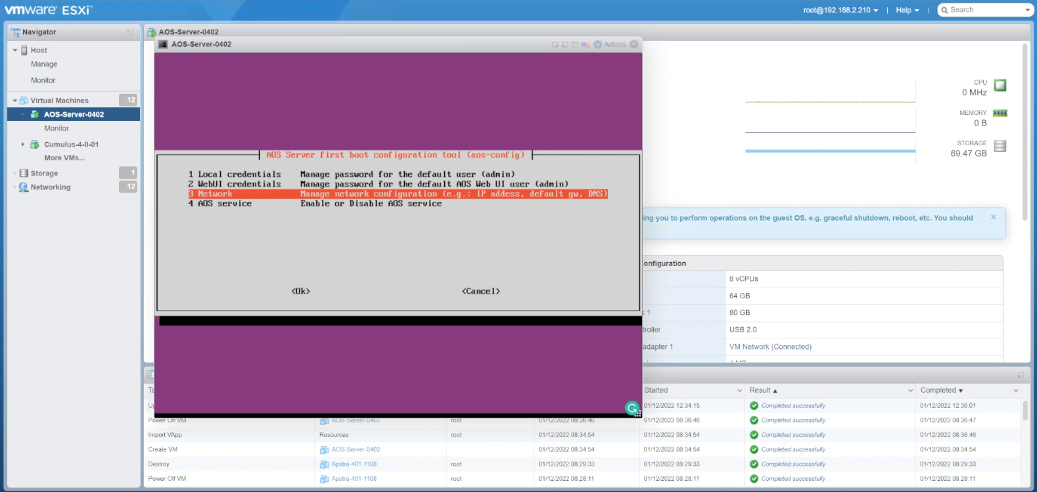This screenshot has width=1037, height=492.
Task: Open Monitor under Host
Action: click(x=43, y=80)
